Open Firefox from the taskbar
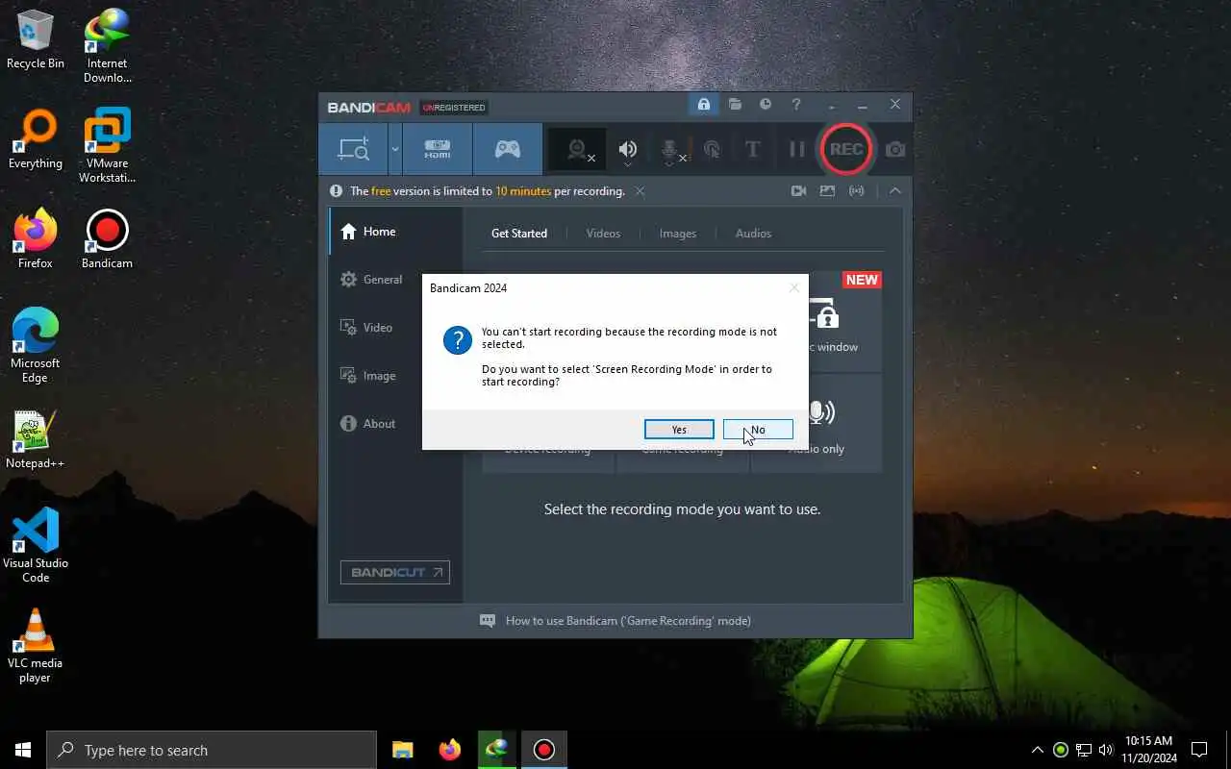The image size is (1231, 769). [449, 750]
